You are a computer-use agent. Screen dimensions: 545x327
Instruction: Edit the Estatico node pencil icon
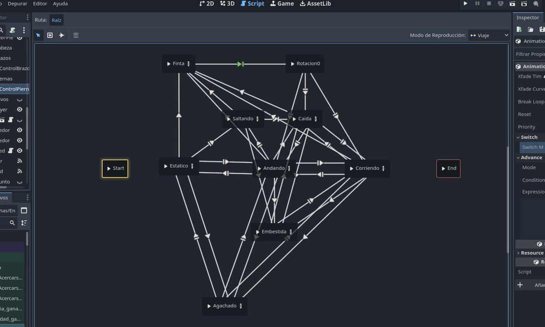(x=192, y=166)
